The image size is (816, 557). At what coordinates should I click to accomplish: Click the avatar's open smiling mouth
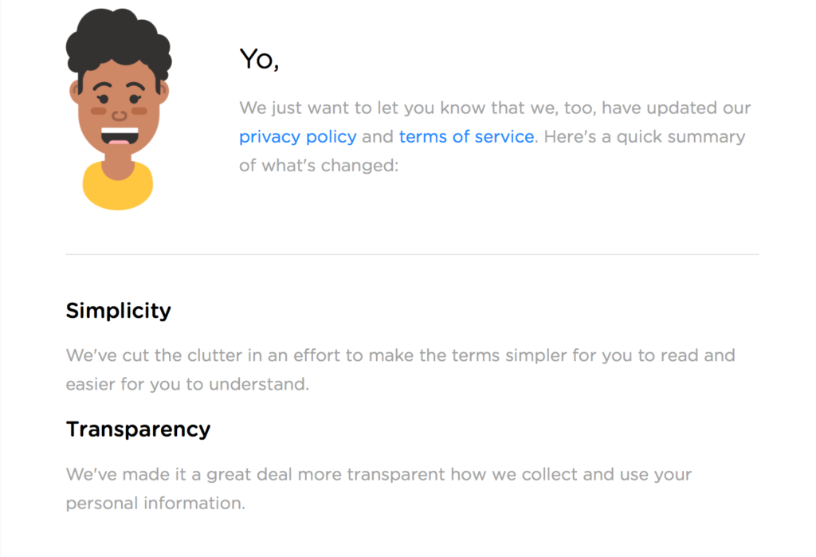click(120, 136)
